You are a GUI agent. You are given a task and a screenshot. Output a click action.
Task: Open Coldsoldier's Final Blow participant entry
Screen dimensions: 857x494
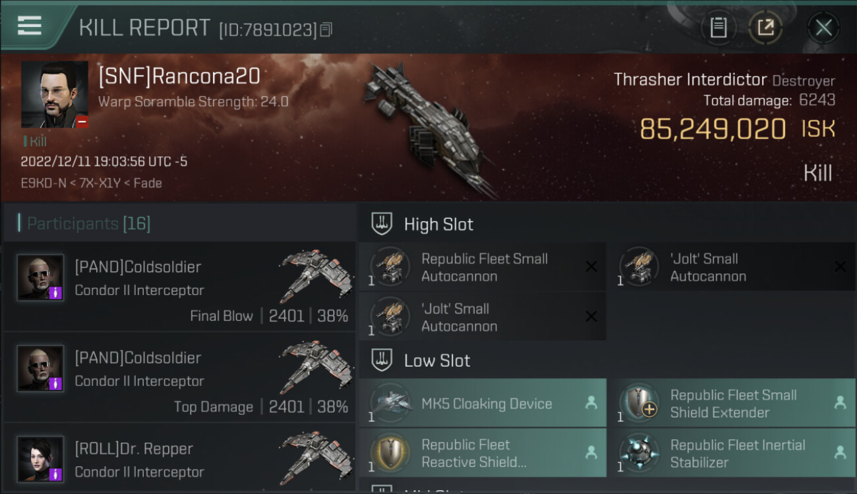tap(179, 287)
